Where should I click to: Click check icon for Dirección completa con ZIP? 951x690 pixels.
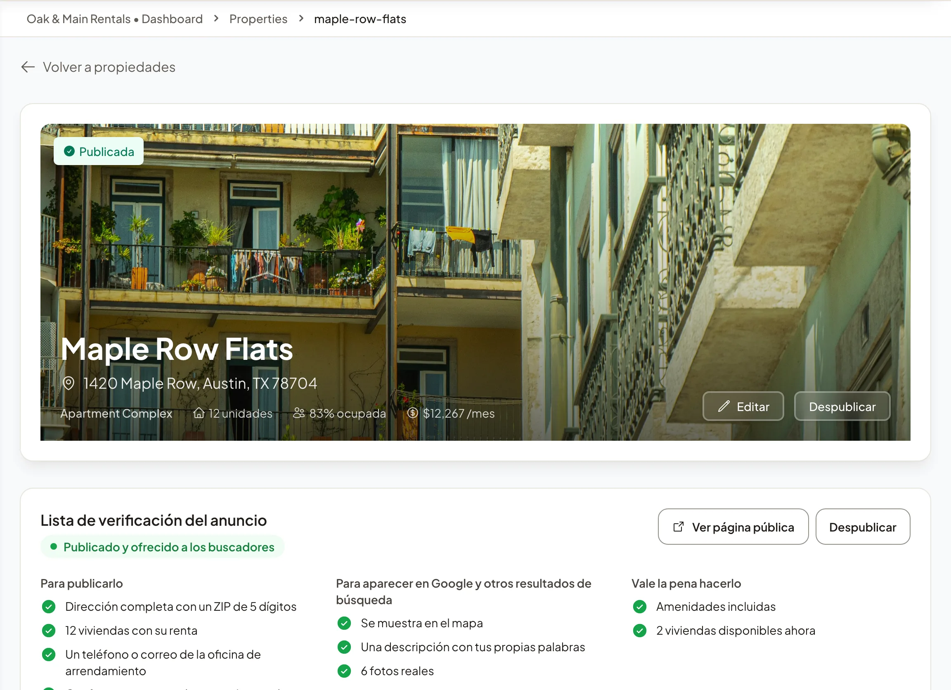point(49,607)
